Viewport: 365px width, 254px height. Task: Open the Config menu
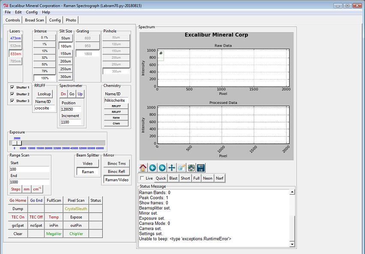coord(32,12)
